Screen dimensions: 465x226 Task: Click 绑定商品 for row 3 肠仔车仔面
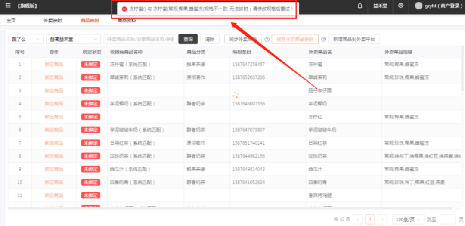[x=54, y=90]
